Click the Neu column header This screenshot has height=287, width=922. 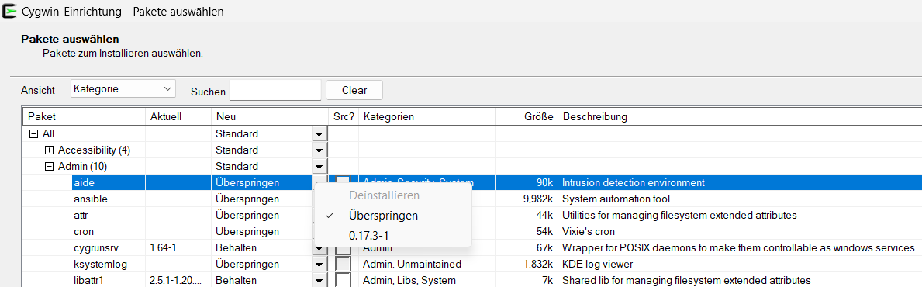coord(269,117)
